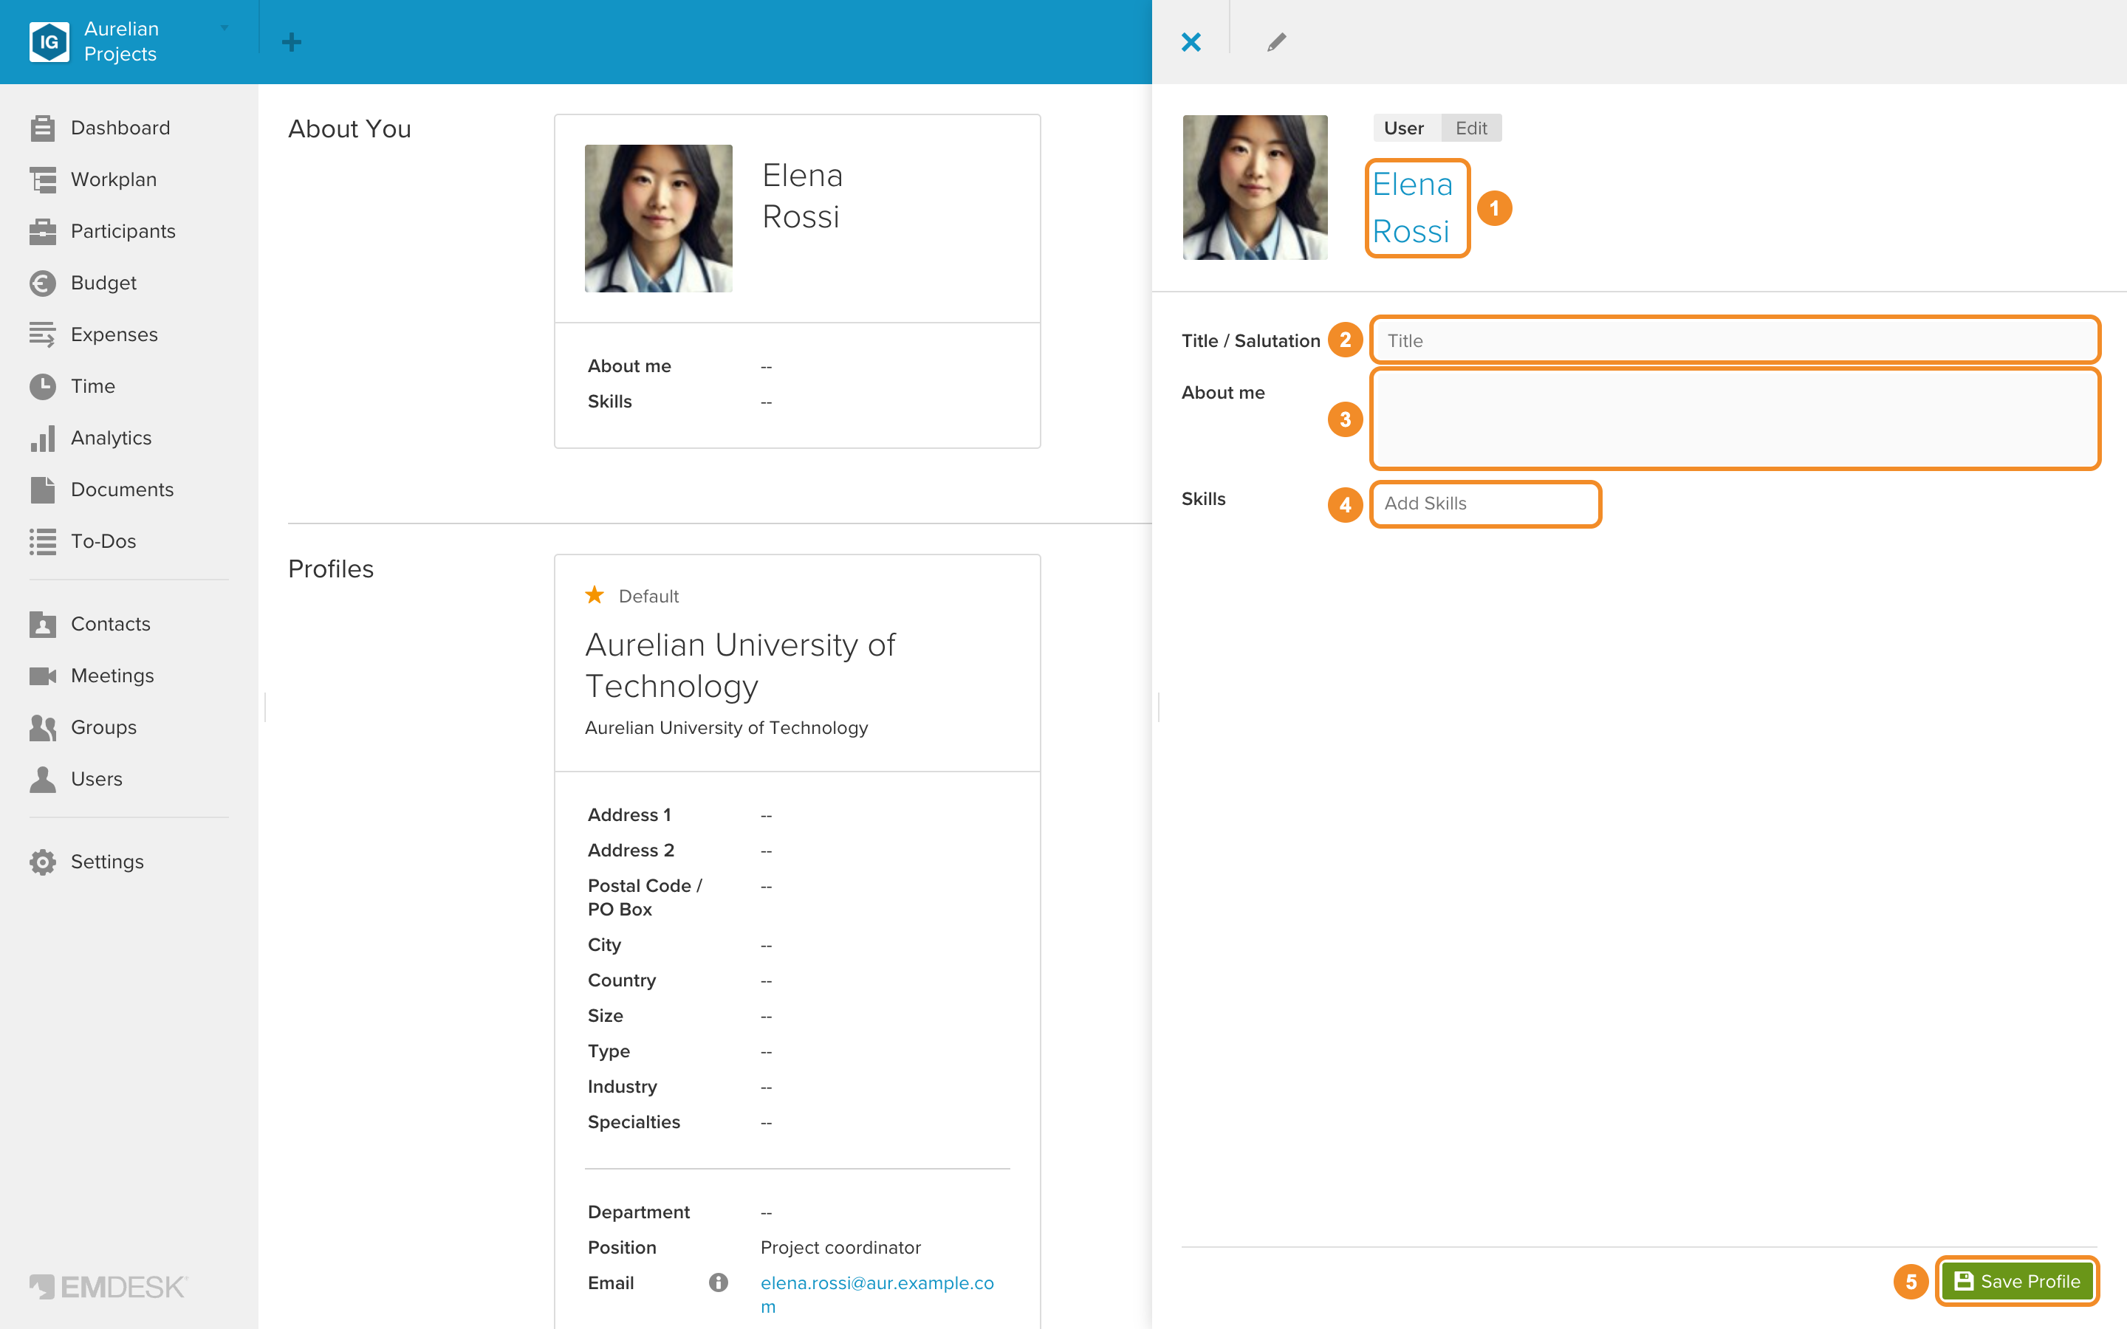Click the Aurelian University of Technology heading
This screenshot has height=1329, width=2127.
[740, 665]
